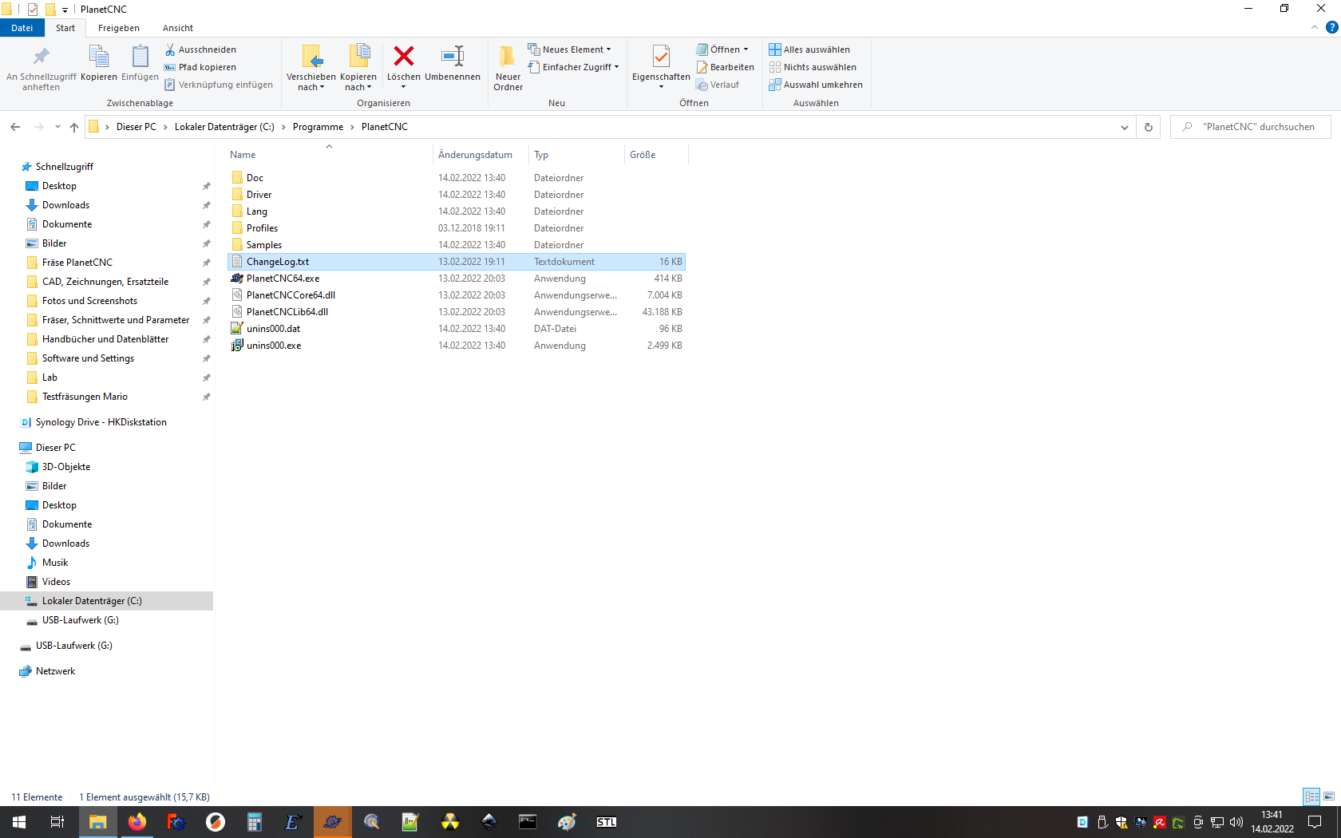Screen dimensions: 1341x838
Task: Click Auswahl umkehren
Action: [816, 85]
